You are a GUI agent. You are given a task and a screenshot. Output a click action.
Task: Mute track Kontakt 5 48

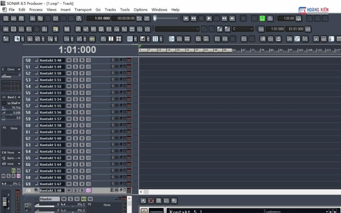(x=69, y=60)
